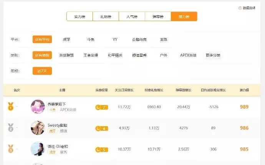Click the 虎牙 tag under Sweety甜甜
265x165 pixels.
point(52,131)
